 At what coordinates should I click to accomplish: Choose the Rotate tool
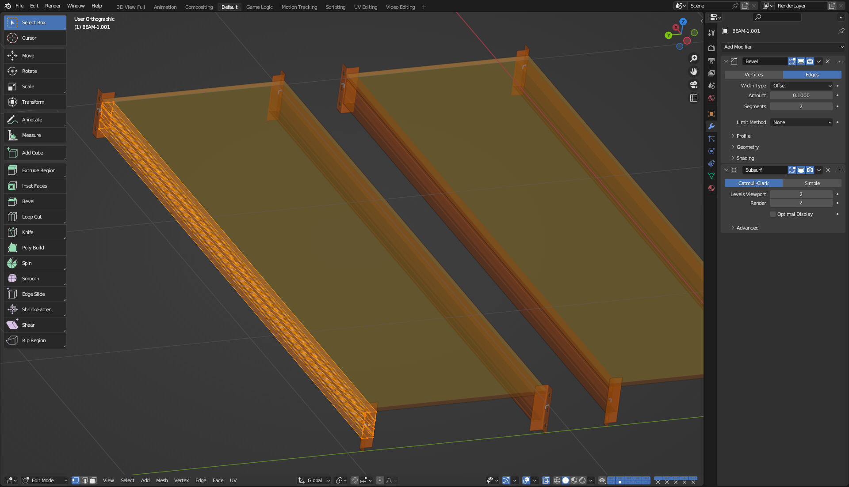click(35, 71)
